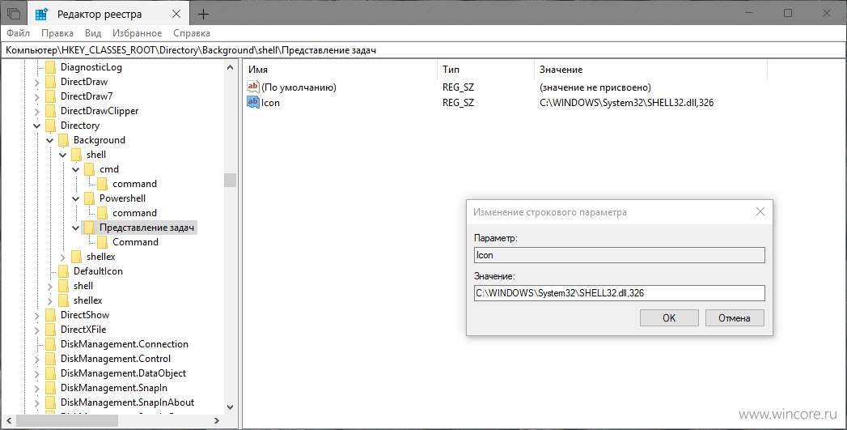Click the Отмена button
Screen dimensions: 847x430
(735, 318)
